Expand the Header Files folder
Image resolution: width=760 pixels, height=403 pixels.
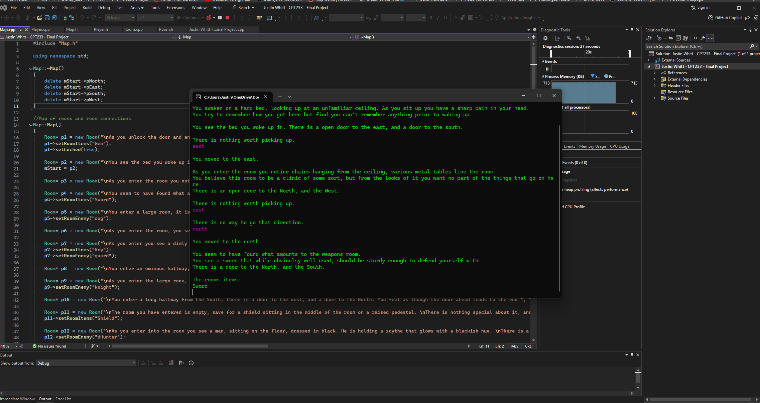(x=654, y=86)
